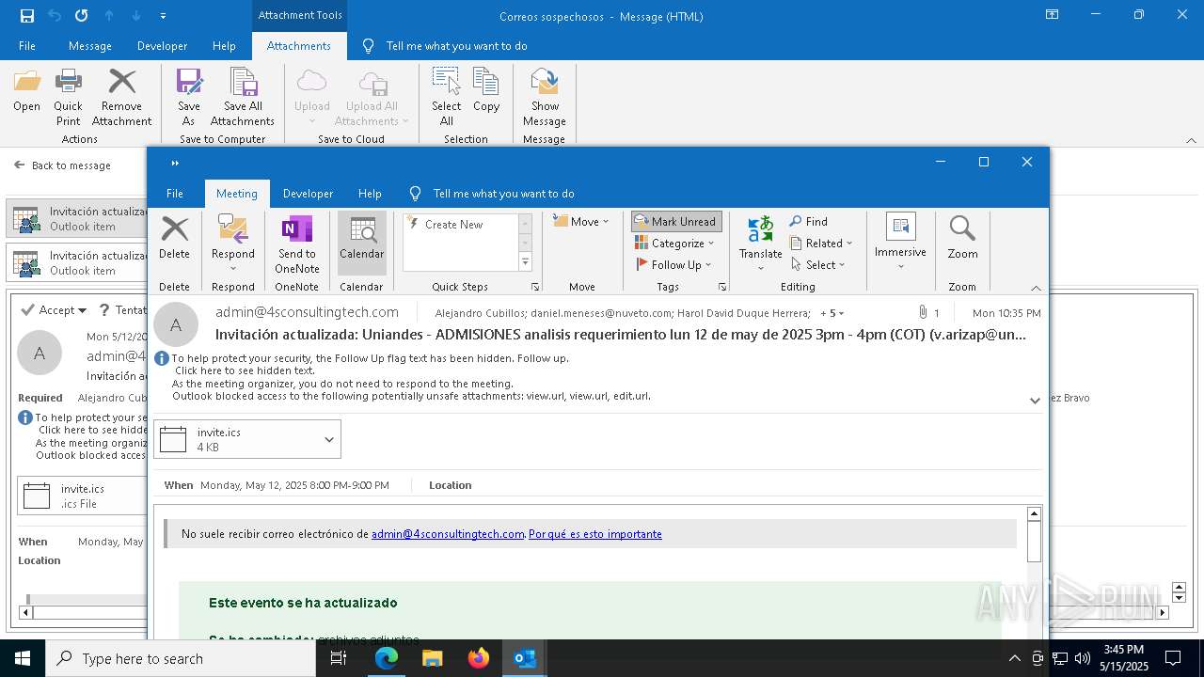Open the Help tab in meeting window
The height and width of the screenshot is (677, 1204).
tap(370, 194)
